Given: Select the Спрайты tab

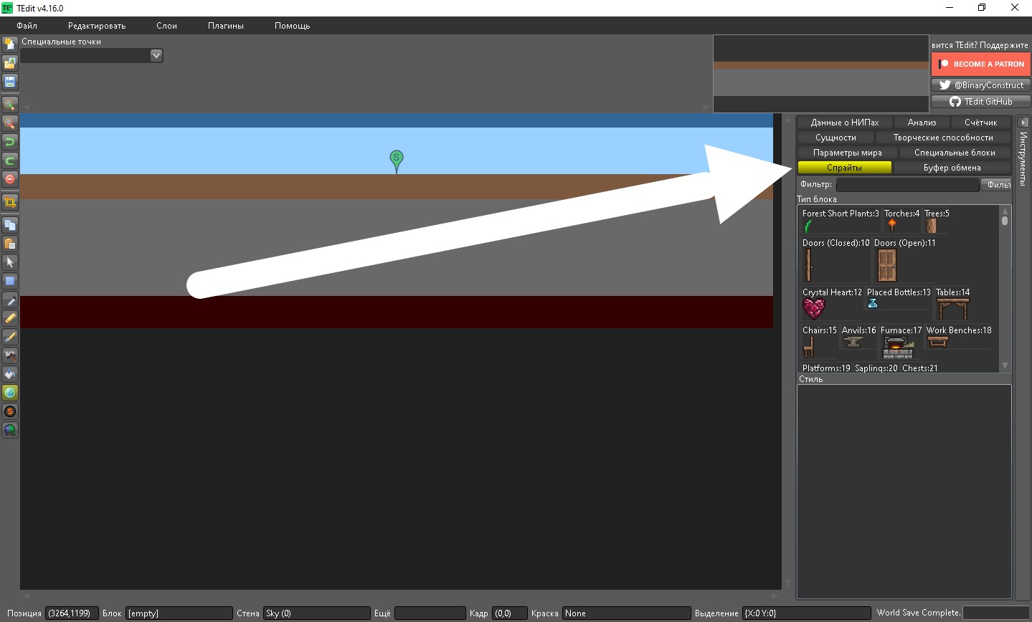Looking at the screenshot, I should [845, 168].
